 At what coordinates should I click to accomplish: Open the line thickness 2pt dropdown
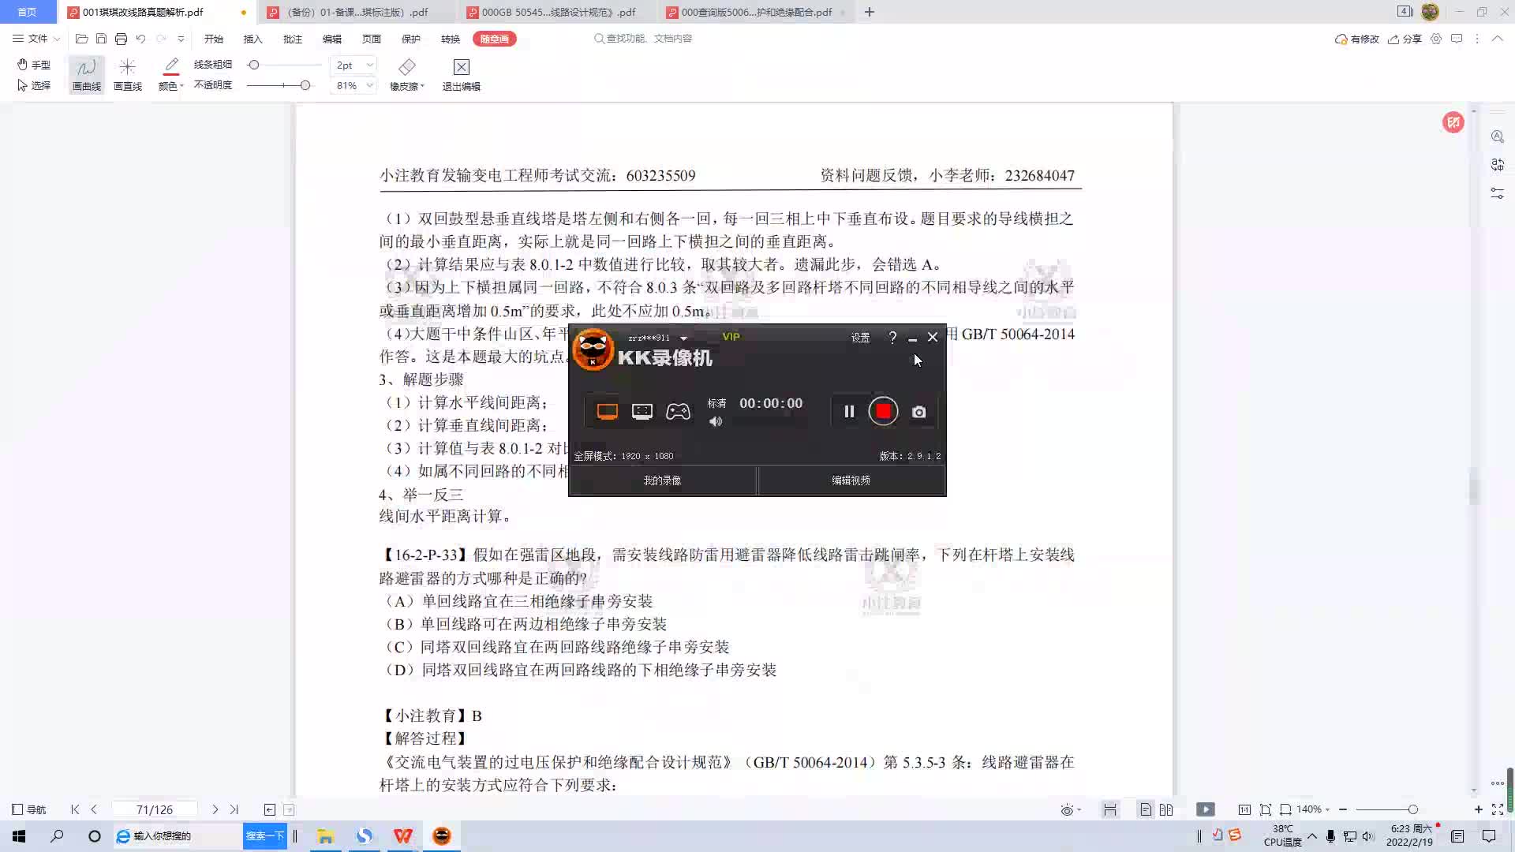tap(369, 65)
